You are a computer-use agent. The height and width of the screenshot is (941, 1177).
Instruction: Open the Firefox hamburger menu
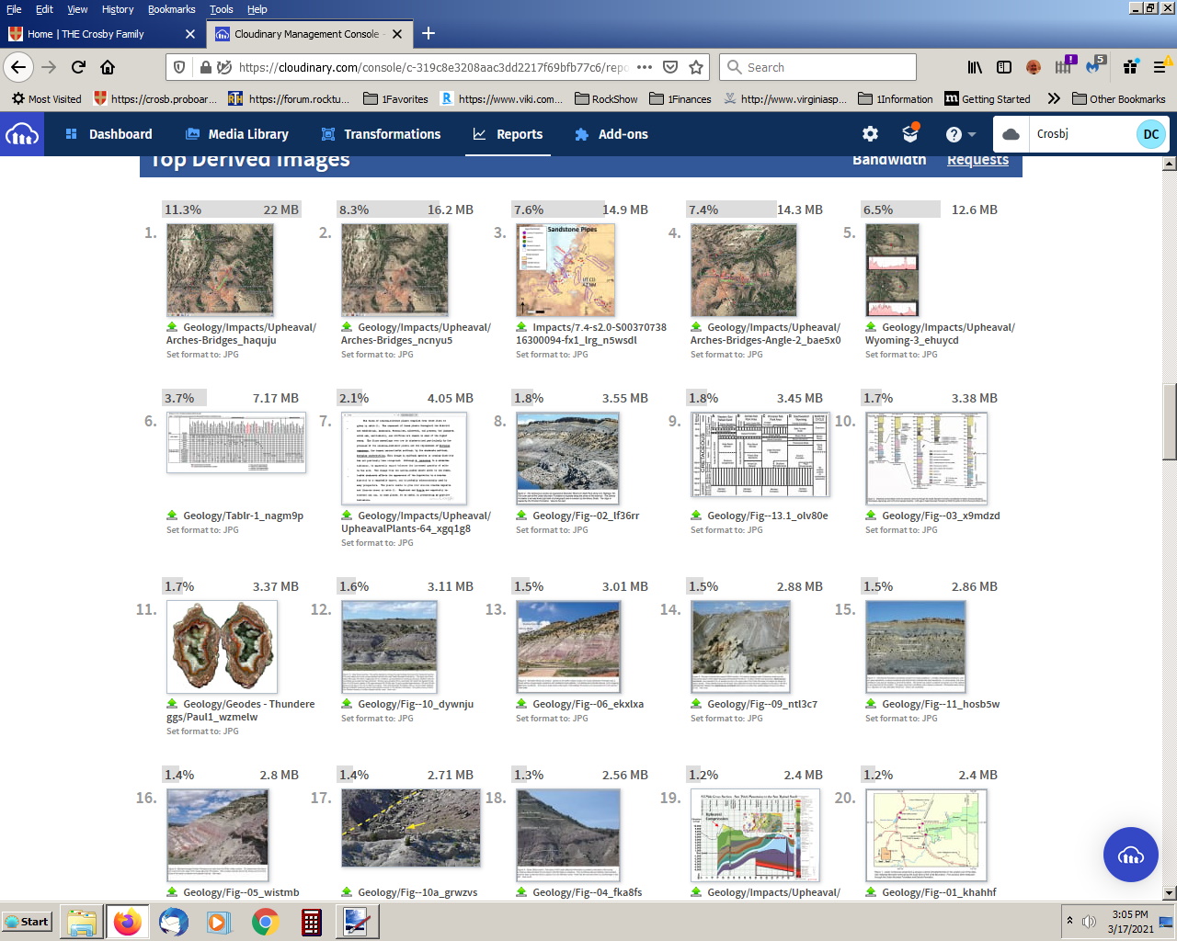tap(1160, 67)
